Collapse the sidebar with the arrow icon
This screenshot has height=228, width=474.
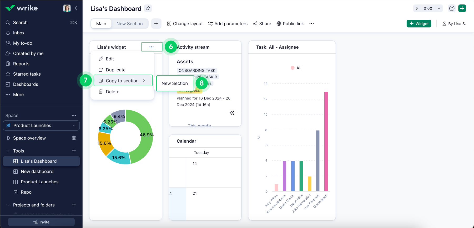76,8
